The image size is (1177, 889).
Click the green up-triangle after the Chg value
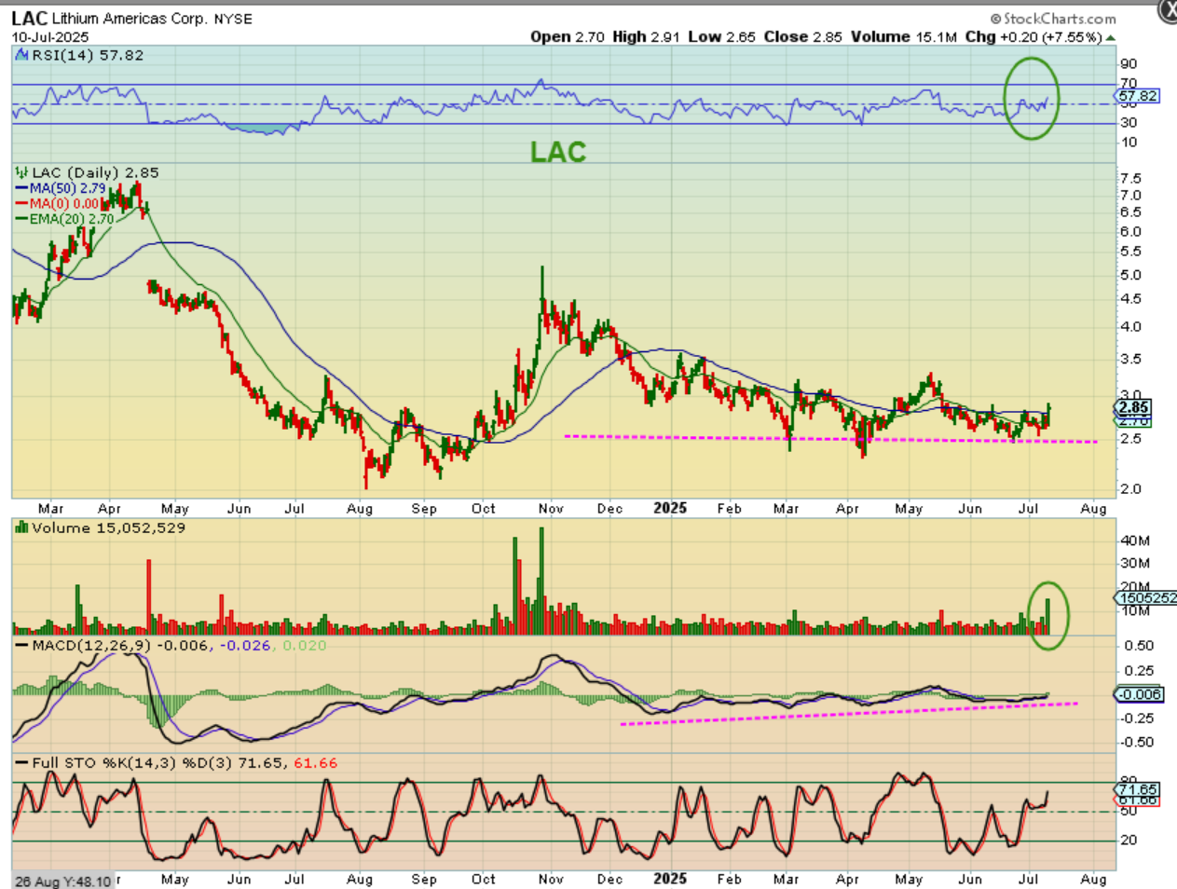[x=1110, y=38]
